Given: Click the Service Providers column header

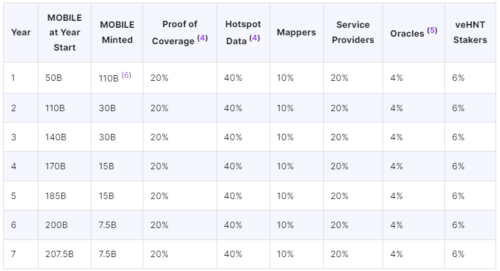Looking at the screenshot, I should coord(355,32).
